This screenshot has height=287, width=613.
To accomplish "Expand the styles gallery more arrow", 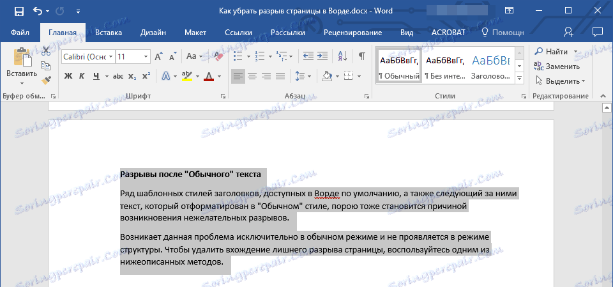I will [x=520, y=79].
